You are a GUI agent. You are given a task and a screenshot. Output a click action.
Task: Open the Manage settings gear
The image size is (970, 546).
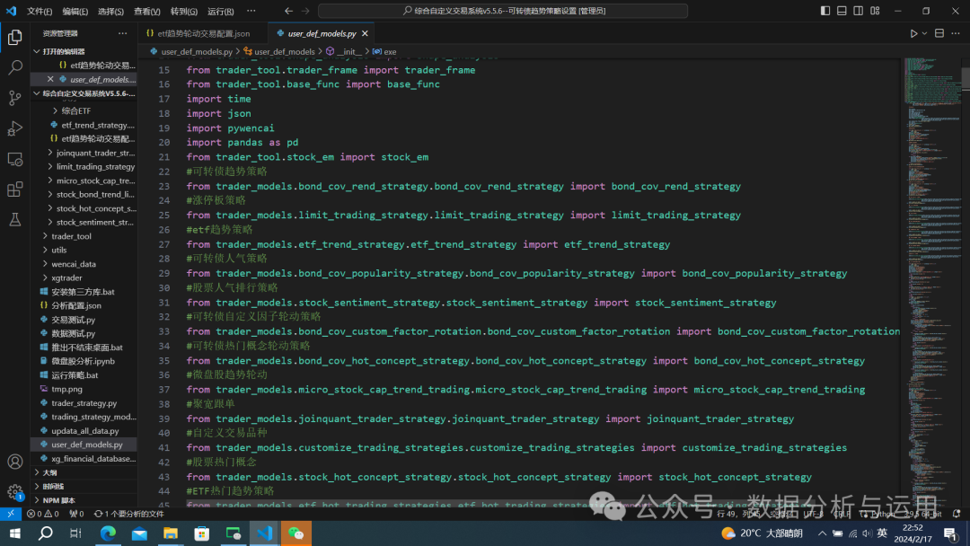tap(15, 492)
